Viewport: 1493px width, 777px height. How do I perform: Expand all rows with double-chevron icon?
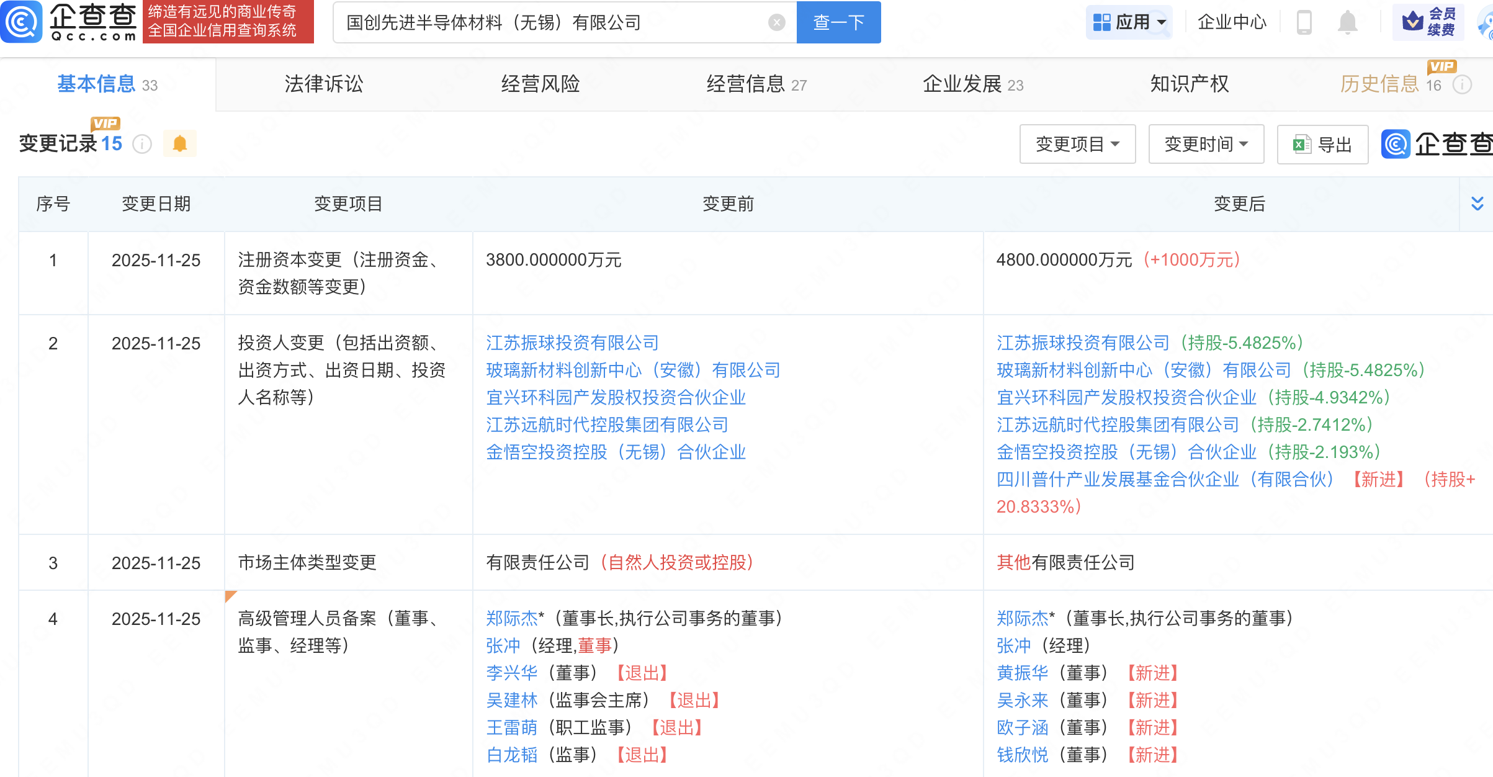(x=1477, y=204)
